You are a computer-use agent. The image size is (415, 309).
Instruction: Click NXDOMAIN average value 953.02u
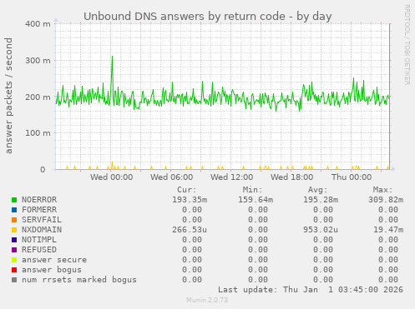(x=321, y=230)
